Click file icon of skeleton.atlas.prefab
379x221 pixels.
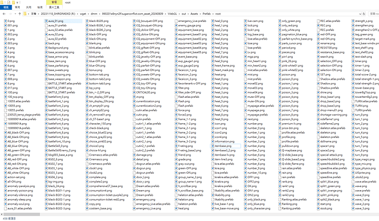point(319,128)
